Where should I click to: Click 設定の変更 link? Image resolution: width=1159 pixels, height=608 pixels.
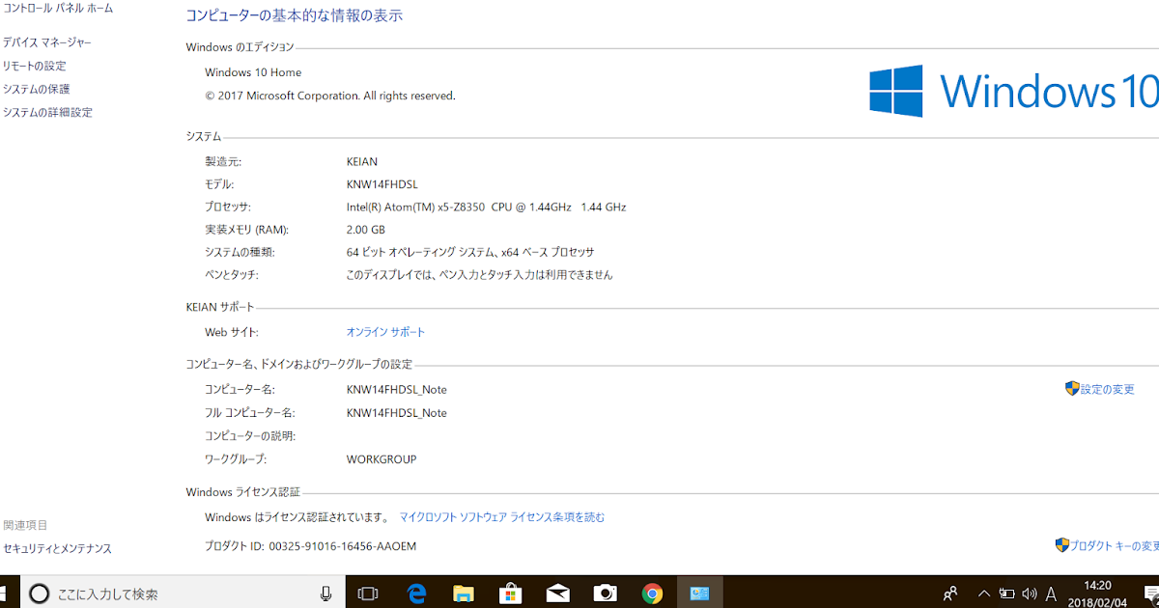pyautogui.click(x=1108, y=389)
